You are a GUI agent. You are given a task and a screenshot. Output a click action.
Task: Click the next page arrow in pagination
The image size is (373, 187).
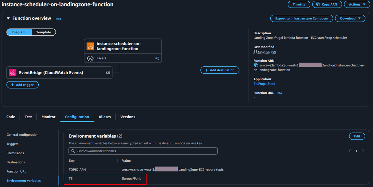(363, 151)
